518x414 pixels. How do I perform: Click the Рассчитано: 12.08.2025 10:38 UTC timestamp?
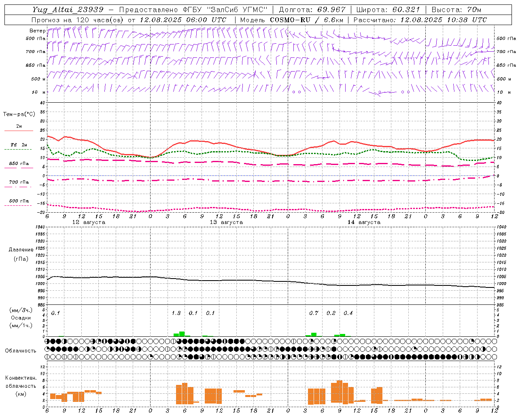point(420,20)
